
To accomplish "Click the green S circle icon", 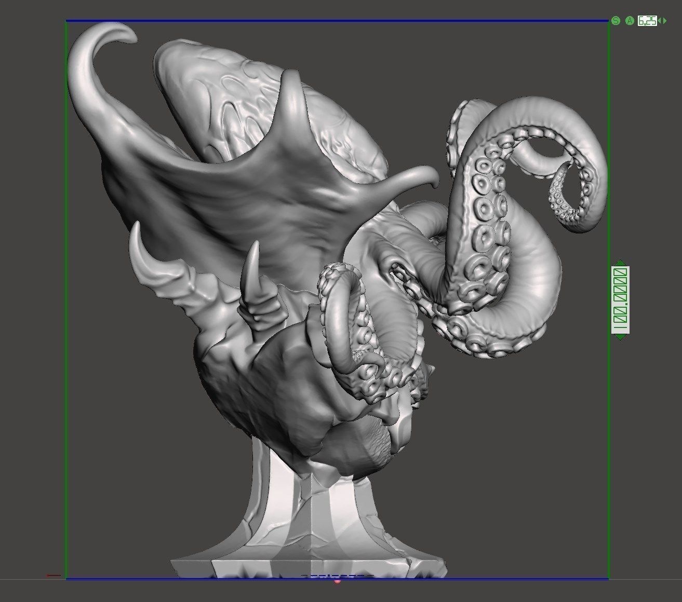I will pos(616,21).
